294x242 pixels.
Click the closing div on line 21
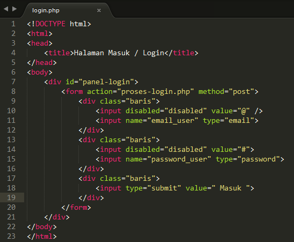pos(57,217)
